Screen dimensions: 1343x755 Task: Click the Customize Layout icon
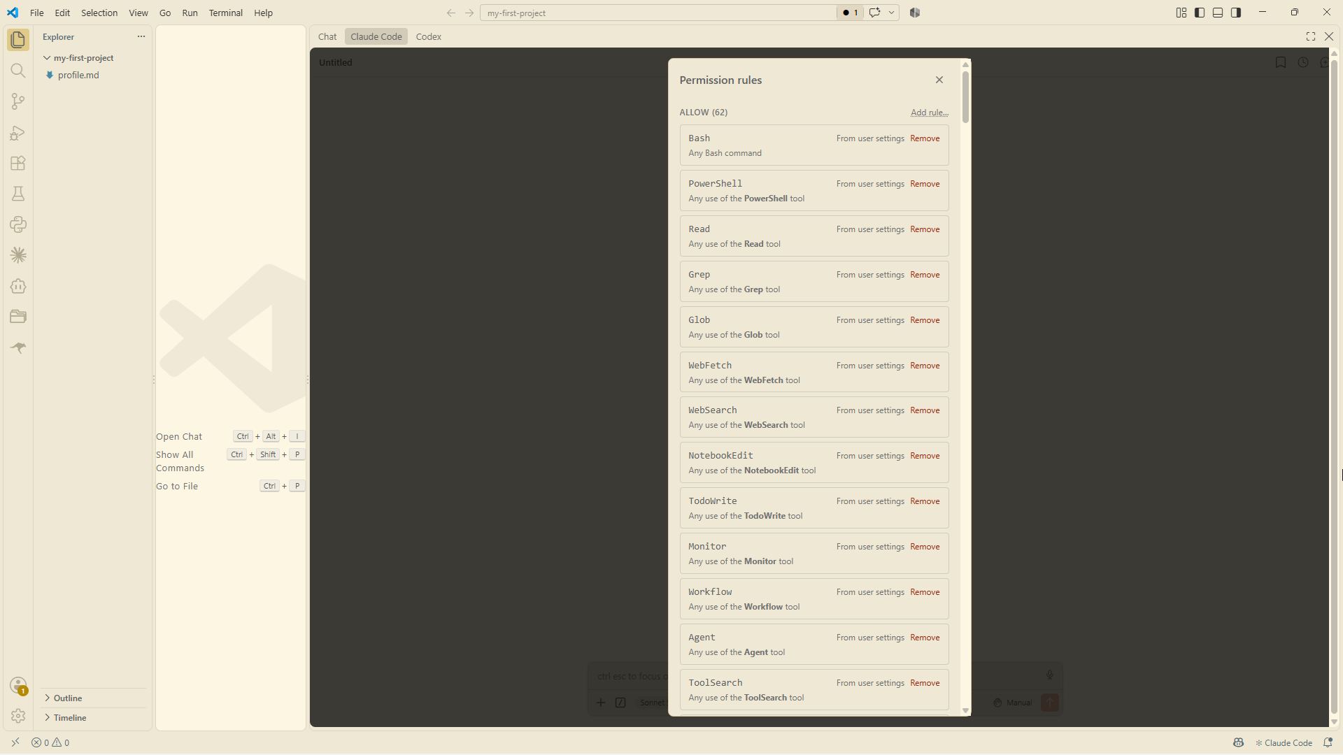point(1181,13)
